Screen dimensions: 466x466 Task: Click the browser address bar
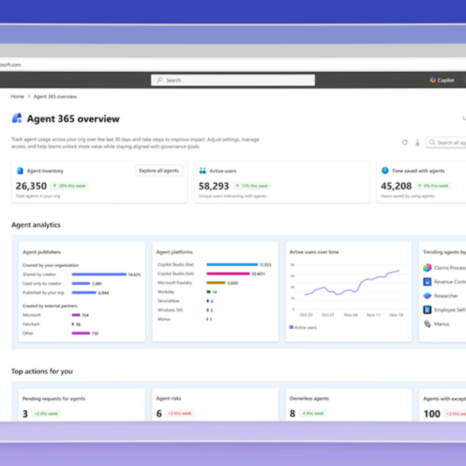(233, 64)
